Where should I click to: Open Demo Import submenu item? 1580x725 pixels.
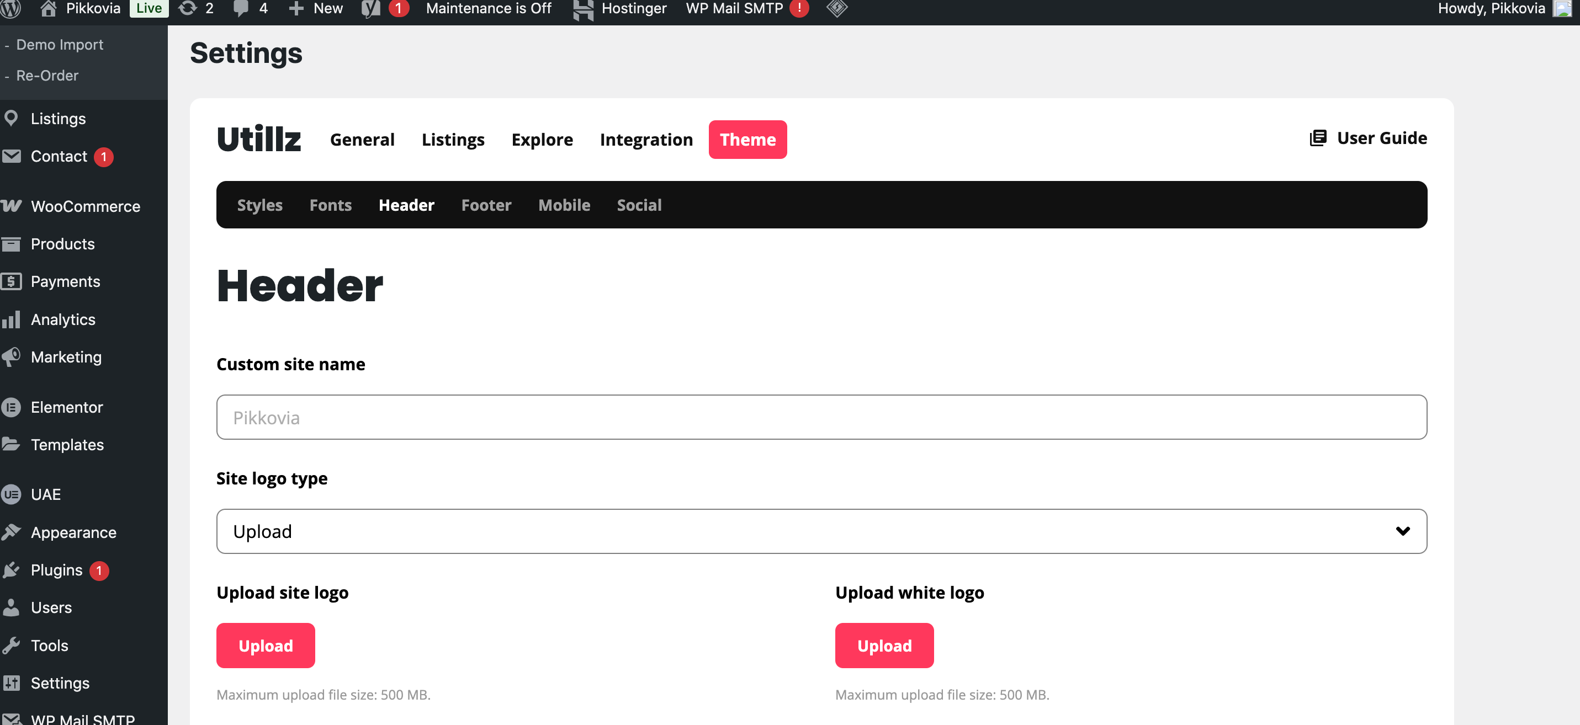(60, 45)
